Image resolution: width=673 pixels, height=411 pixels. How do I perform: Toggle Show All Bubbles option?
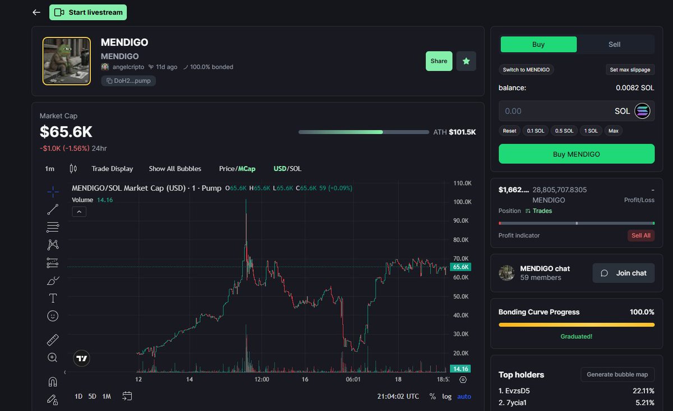click(175, 169)
